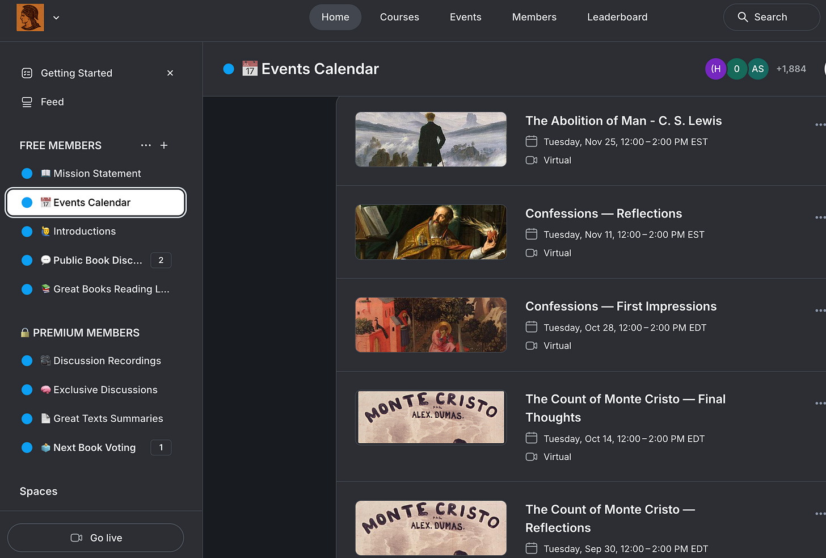The image size is (826, 558).
Task: Open options for Monte Cristo — Reflections
Action: coord(820,514)
